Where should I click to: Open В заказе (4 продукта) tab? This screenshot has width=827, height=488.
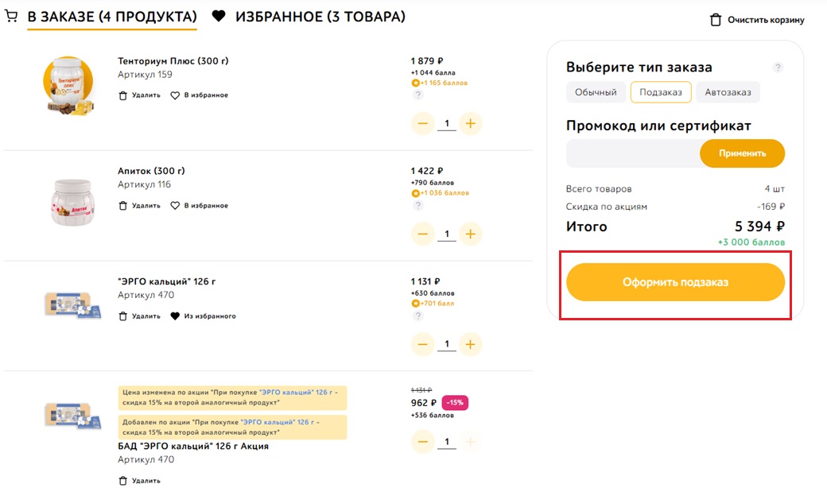(112, 17)
